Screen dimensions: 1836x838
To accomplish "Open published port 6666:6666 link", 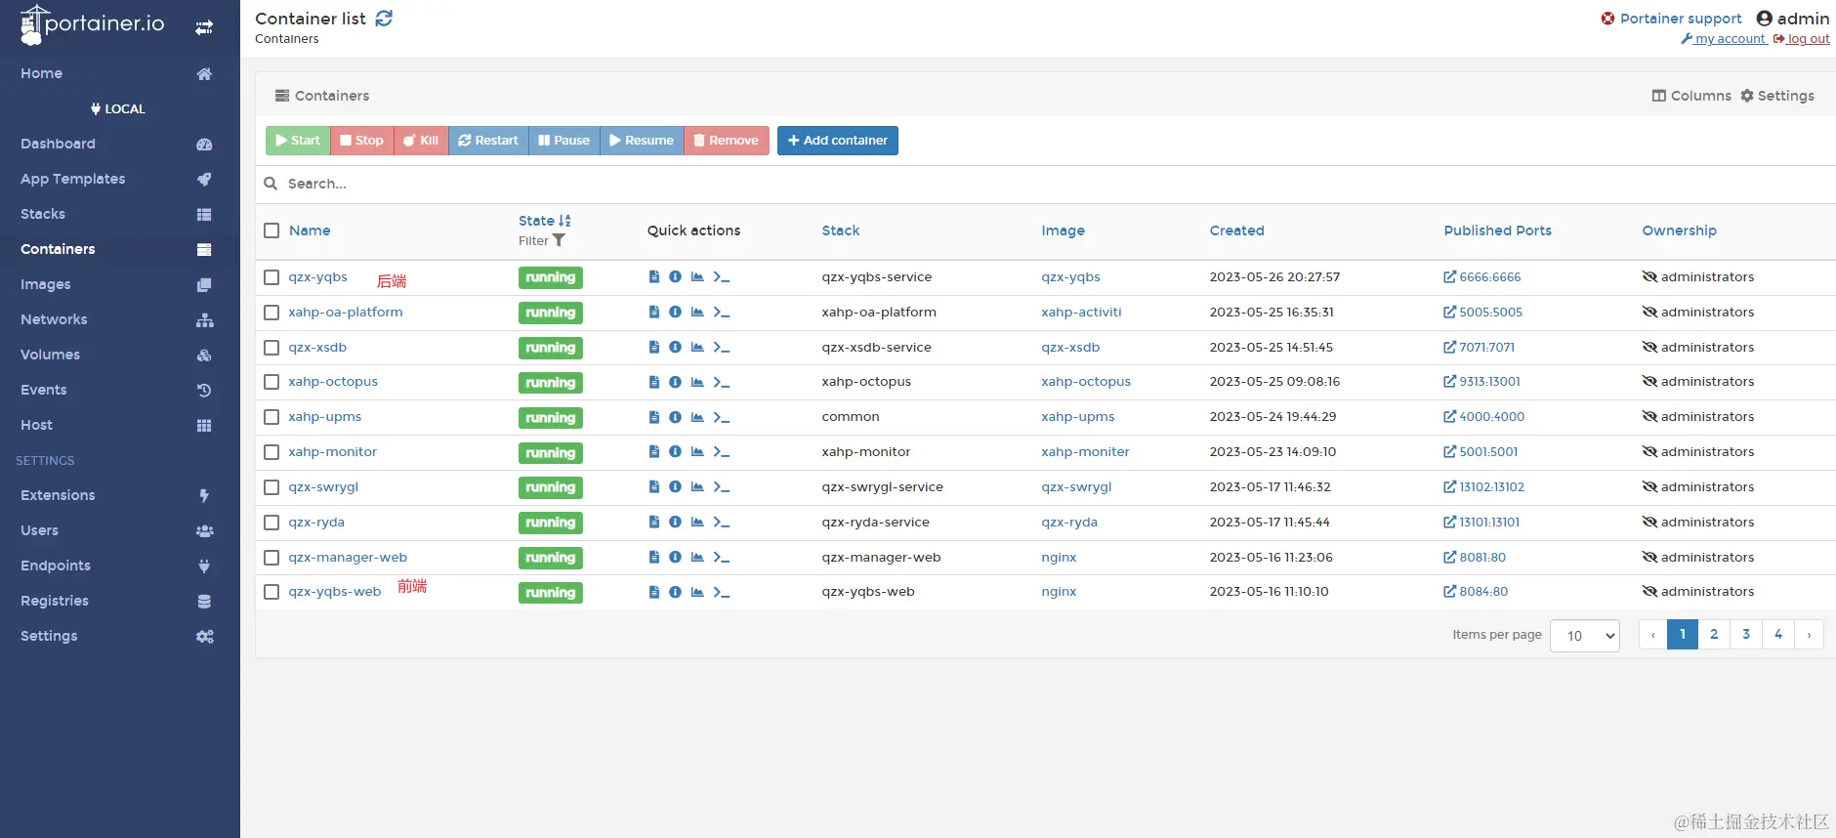I will click(x=1482, y=277).
